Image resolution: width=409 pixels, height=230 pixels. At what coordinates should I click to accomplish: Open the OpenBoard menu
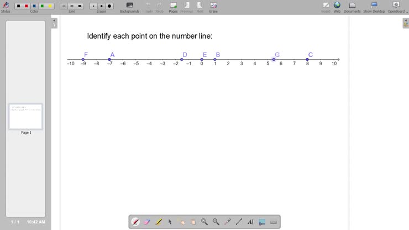point(397,7)
